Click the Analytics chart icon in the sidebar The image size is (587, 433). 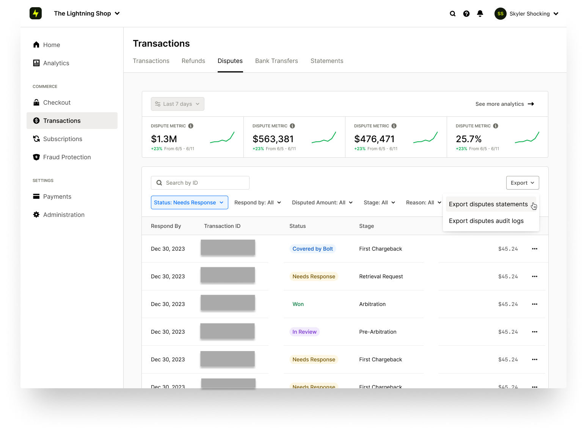pyautogui.click(x=36, y=63)
